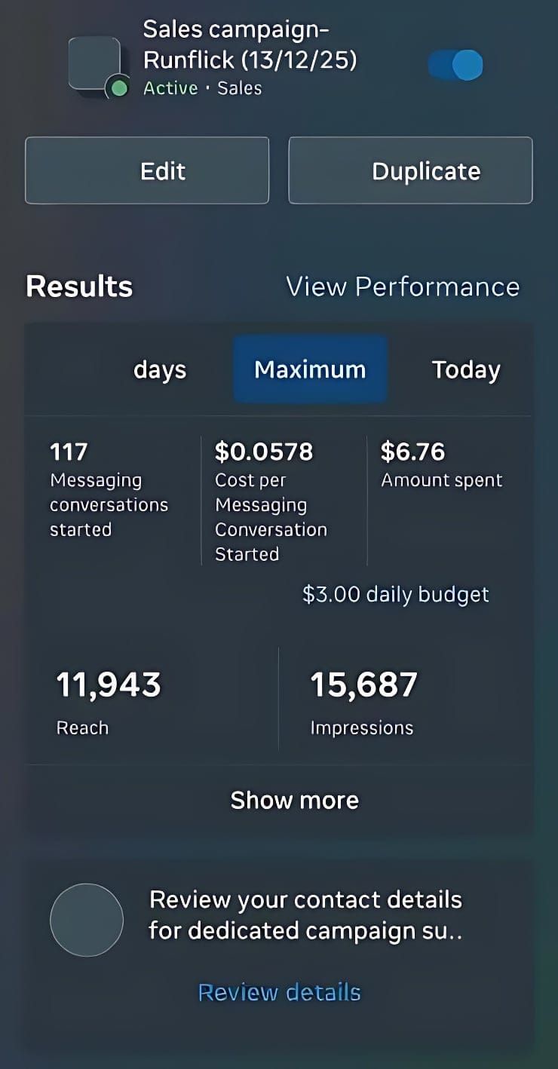Click the round contact avatar icon
Screen dimensions: 558x1069
coord(87,920)
